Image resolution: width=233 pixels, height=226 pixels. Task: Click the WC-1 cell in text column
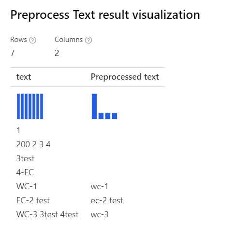(x=27, y=186)
